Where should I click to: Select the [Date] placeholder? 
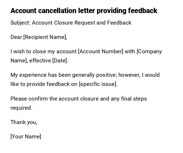[60, 61]
